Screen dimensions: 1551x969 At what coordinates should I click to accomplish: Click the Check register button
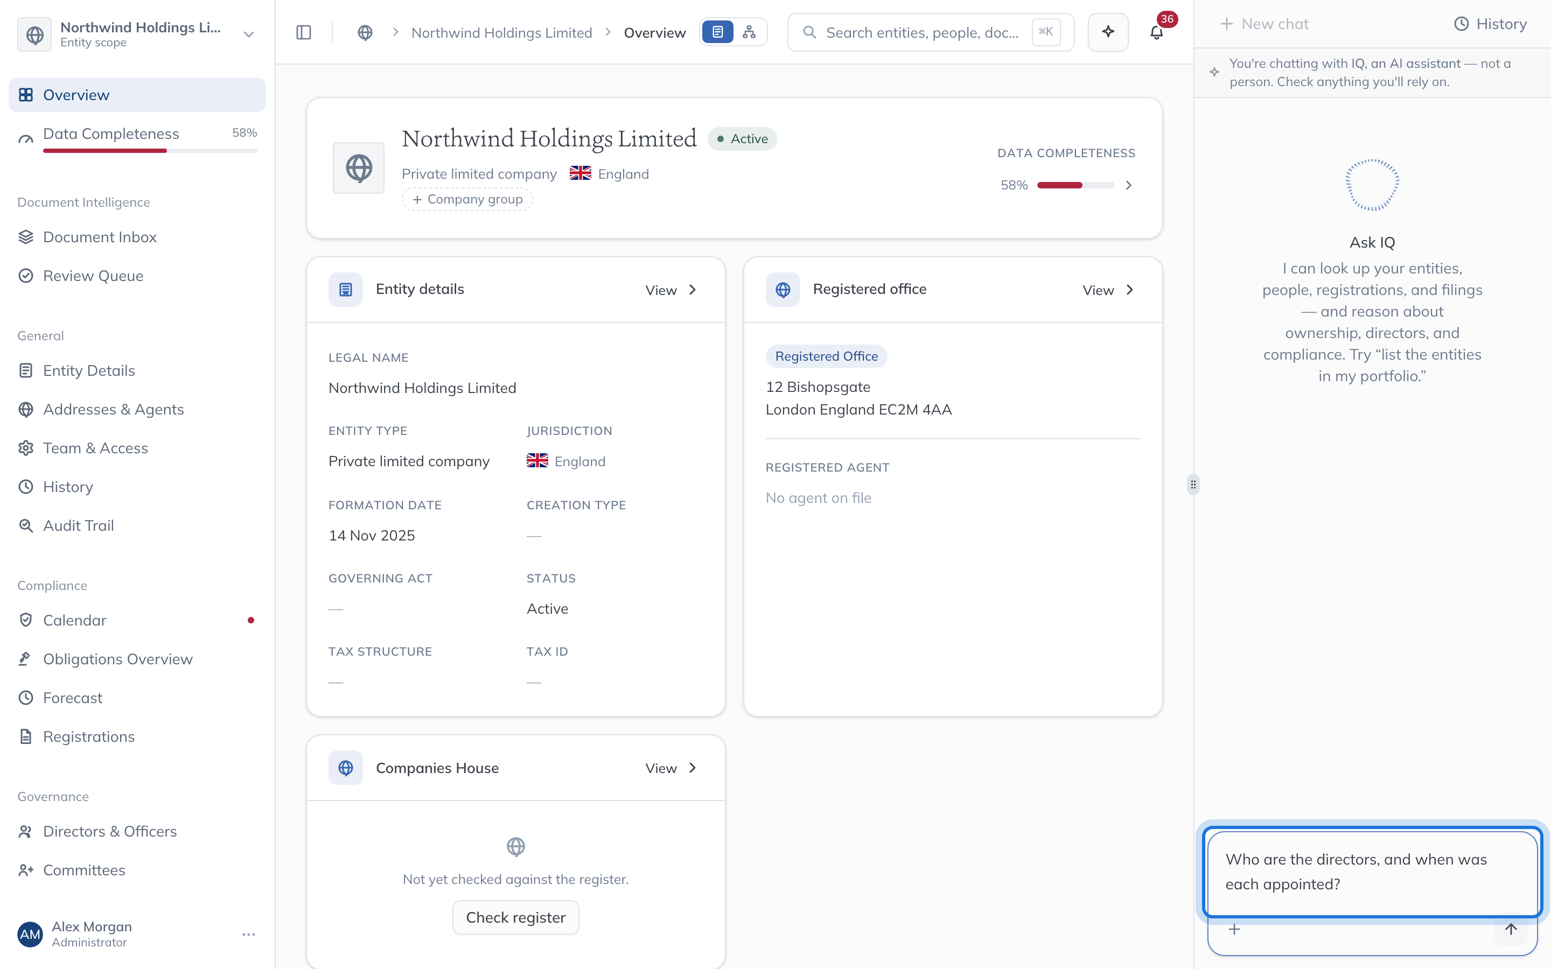click(515, 917)
